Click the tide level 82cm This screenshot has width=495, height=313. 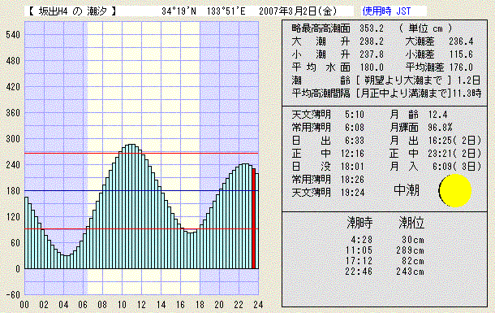[x=413, y=261]
